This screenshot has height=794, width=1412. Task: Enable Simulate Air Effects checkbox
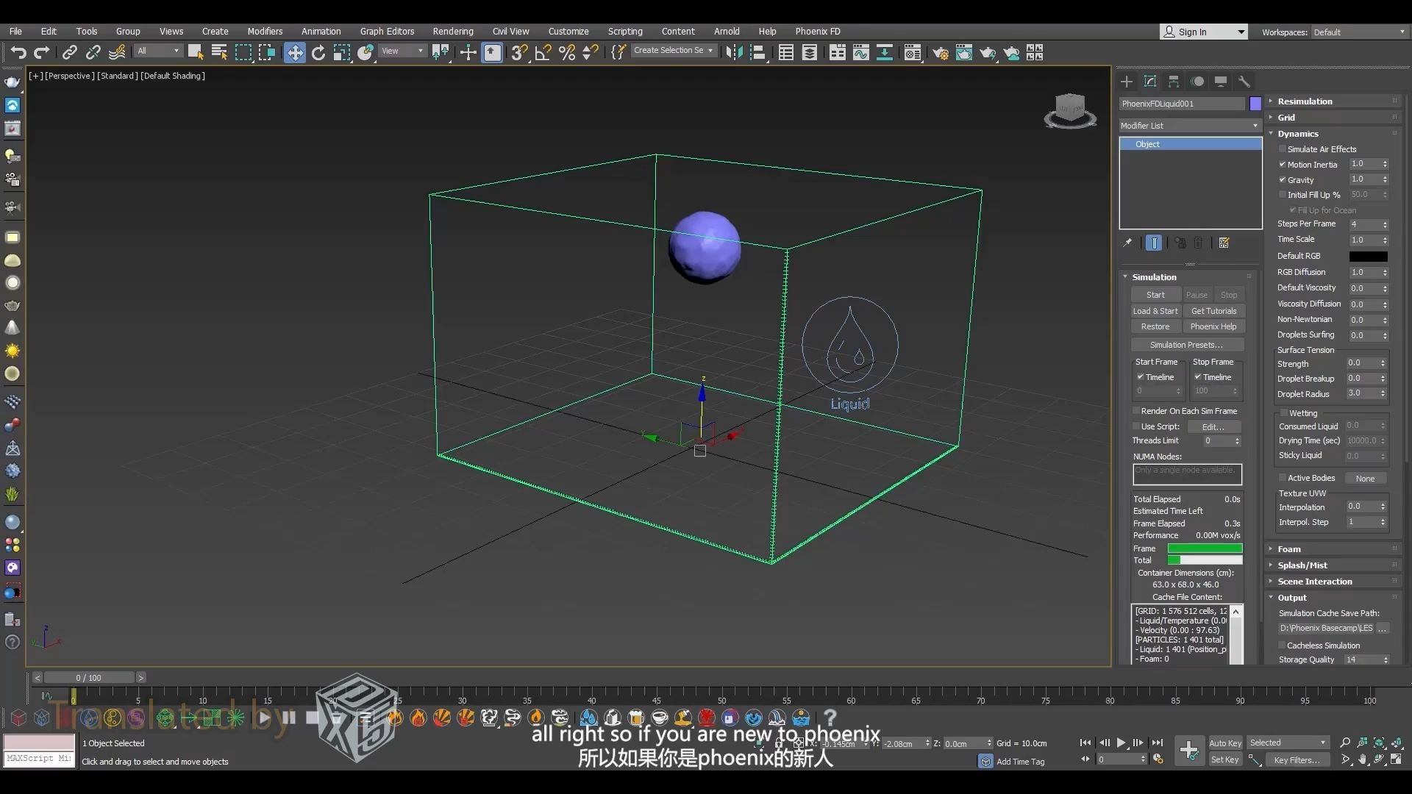1283,149
